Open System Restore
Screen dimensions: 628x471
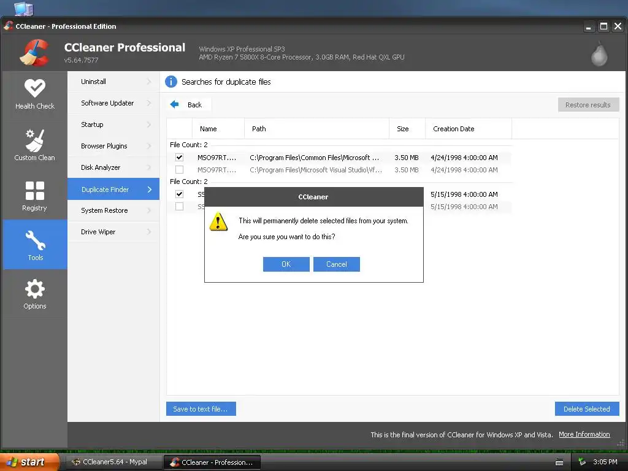tap(113, 210)
